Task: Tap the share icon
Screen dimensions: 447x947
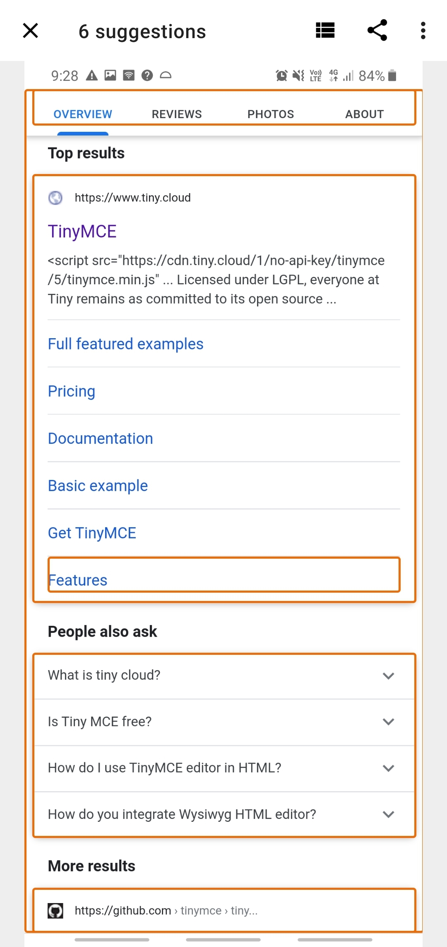Action: coord(377,30)
